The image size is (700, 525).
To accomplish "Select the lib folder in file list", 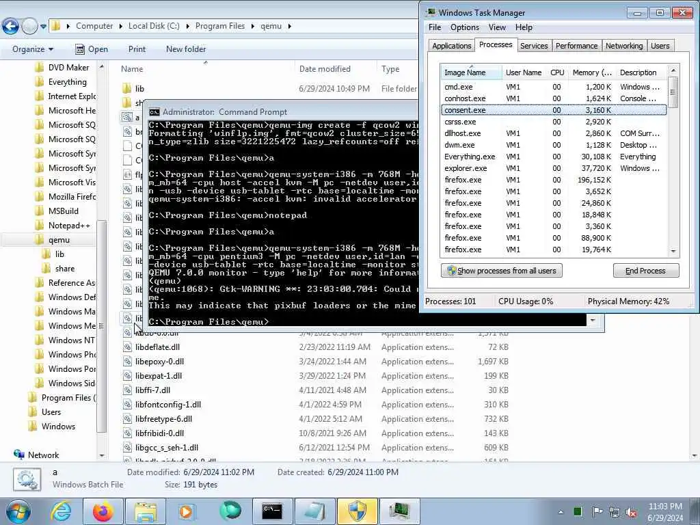I will point(139,89).
